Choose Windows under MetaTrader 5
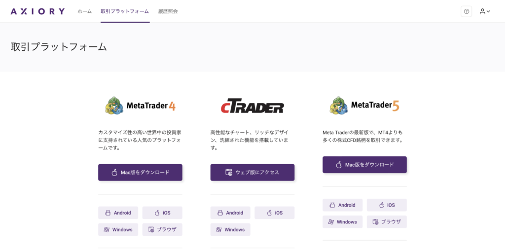Viewport: 505px width, 252px height. click(343, 222)
